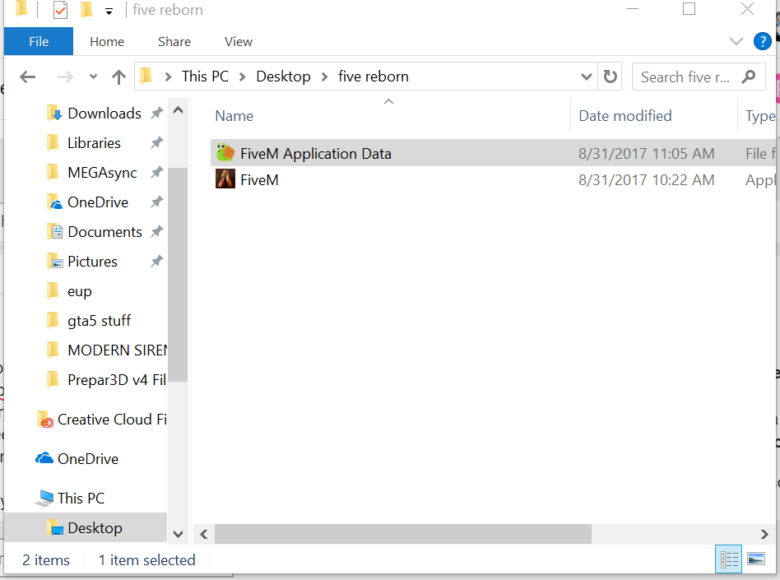Click the New folder quick access icon
This screenshot has height=580, width=780.
click(86, 9)
